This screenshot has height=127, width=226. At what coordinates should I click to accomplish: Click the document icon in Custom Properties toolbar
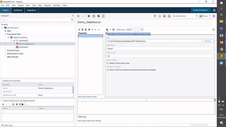pos(20,104)
